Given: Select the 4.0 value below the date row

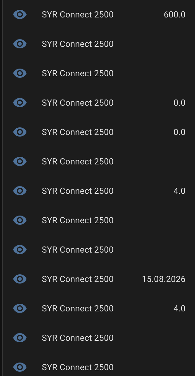Looking at the screenshot, I should click(x=179, y=308).
